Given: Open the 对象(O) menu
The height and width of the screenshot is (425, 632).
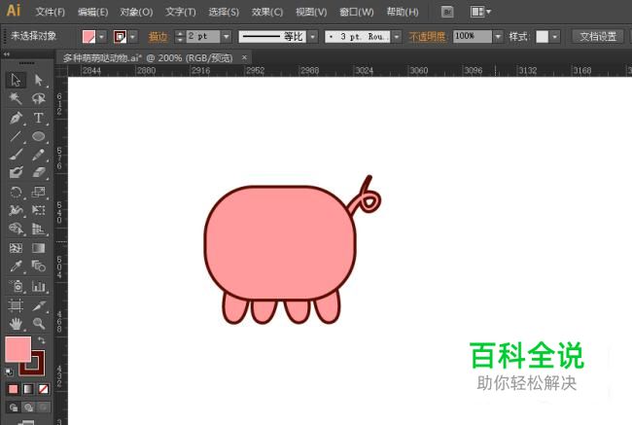Looking at the screenshot, I should 136,12.
